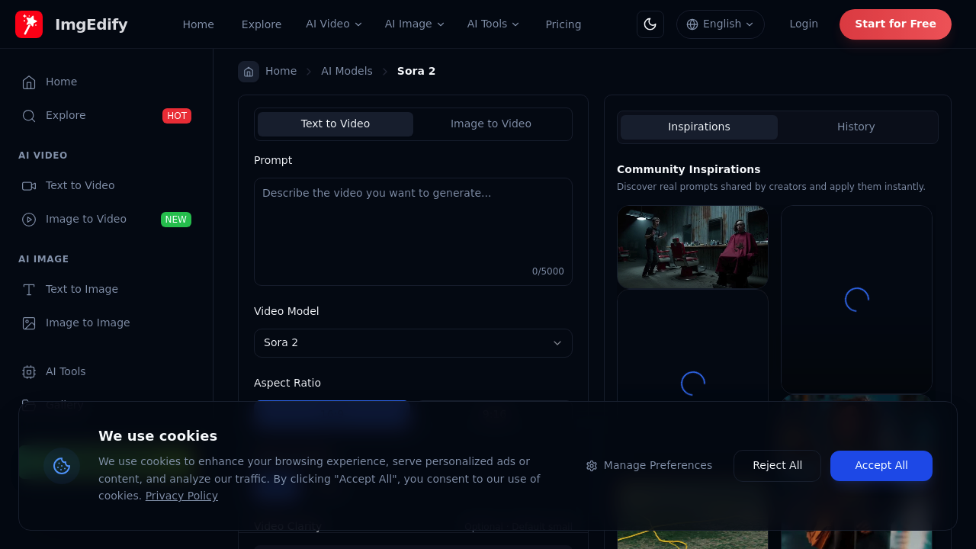This screenshot has height=549, width=976.
Task: Click the HOT badge next to Explore
Action: [177, 116]
